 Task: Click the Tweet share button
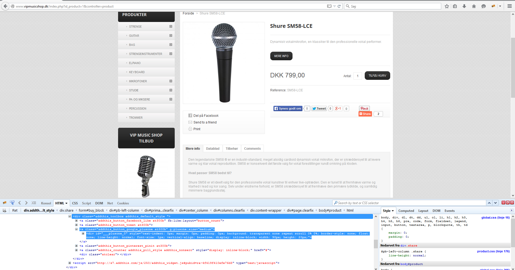pyautogui.click(x=319, y=108)
